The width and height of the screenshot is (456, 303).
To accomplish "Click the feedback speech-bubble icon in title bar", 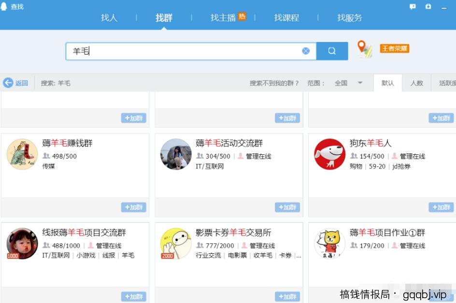I will tap(412, 6).
